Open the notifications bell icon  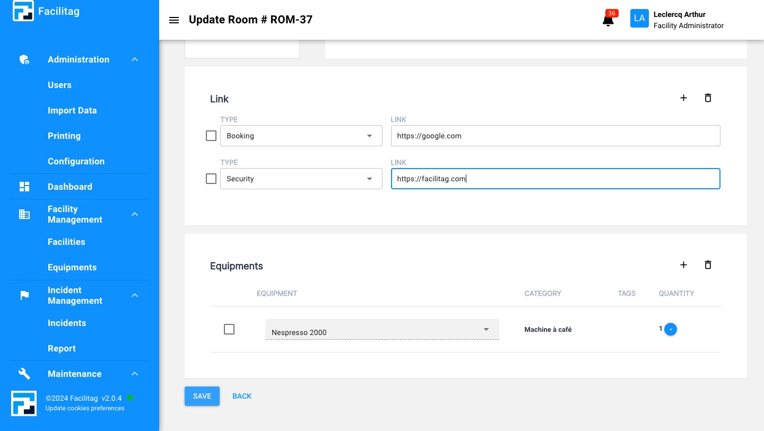tap(608, 21)
